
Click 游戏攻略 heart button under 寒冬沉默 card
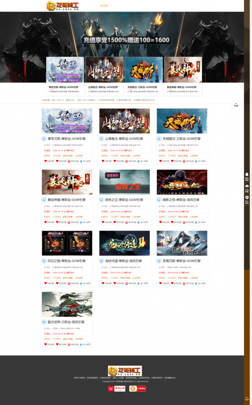tap(61, 161)
